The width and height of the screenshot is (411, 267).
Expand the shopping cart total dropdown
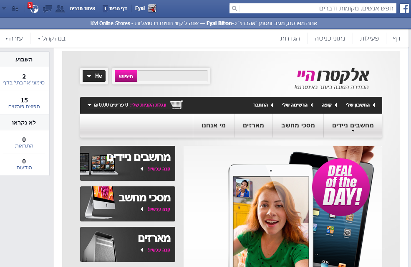[x=89, y=105]
